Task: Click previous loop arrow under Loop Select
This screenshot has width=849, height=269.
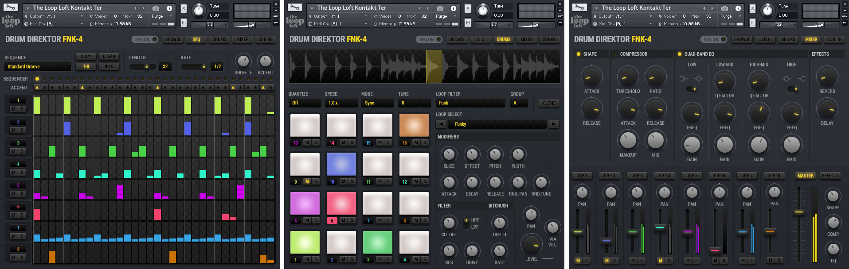Action: coord(441,124)
